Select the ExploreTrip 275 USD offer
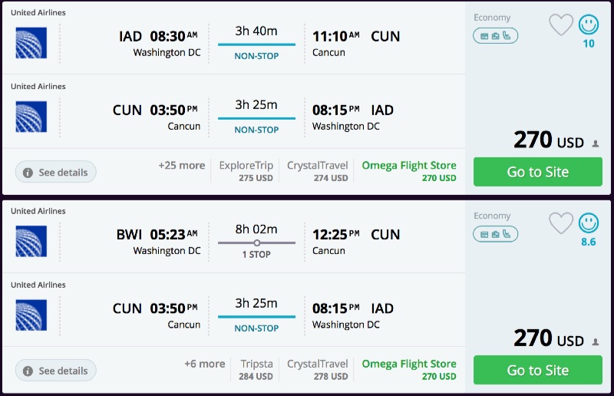 pyautogui.click(x=246, y=171)
